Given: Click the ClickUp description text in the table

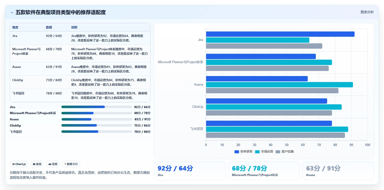Looking at the screenshot, I should click(109, 82).
